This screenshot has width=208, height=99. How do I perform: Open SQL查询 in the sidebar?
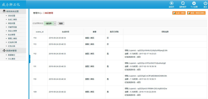[x=11, y=59]
